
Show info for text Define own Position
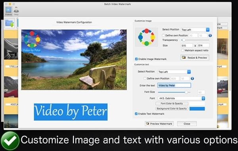click(x=192, y=78)
